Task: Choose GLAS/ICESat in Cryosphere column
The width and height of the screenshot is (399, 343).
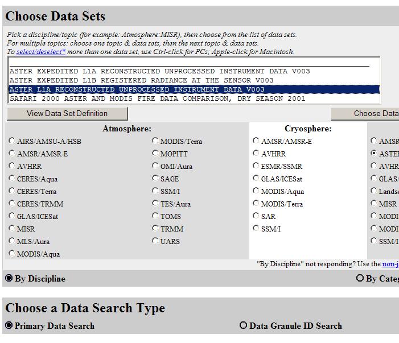Action: pyautogui.click(x=256, y=179)
